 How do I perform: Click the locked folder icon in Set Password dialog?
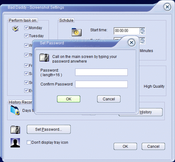(x=44, y=58)
